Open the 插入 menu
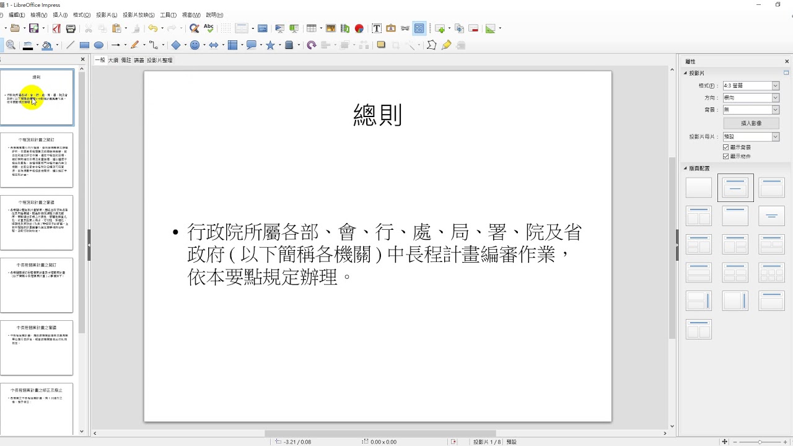Viewport: 793px width, 446px height. 60,15
